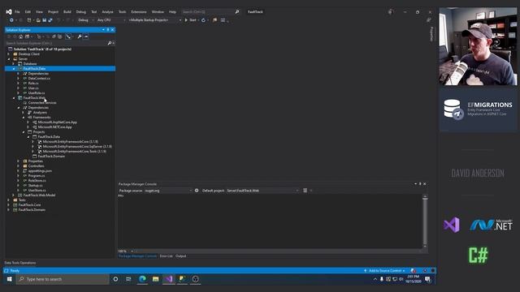Click Show All Files icon in Solution Explorer
This screenshot has height=292, width=520.
pyautogui.click(x=59, y=36)
